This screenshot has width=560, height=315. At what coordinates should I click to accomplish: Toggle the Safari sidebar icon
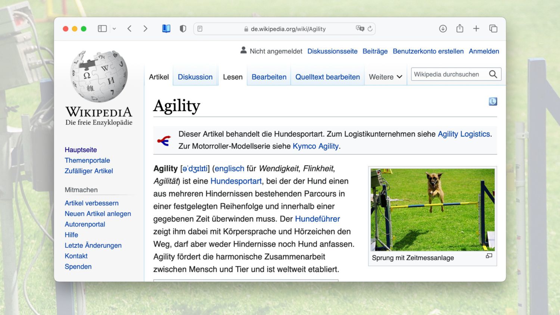point(102,29)
